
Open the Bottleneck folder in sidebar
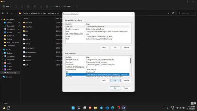(x=10, y=36)
